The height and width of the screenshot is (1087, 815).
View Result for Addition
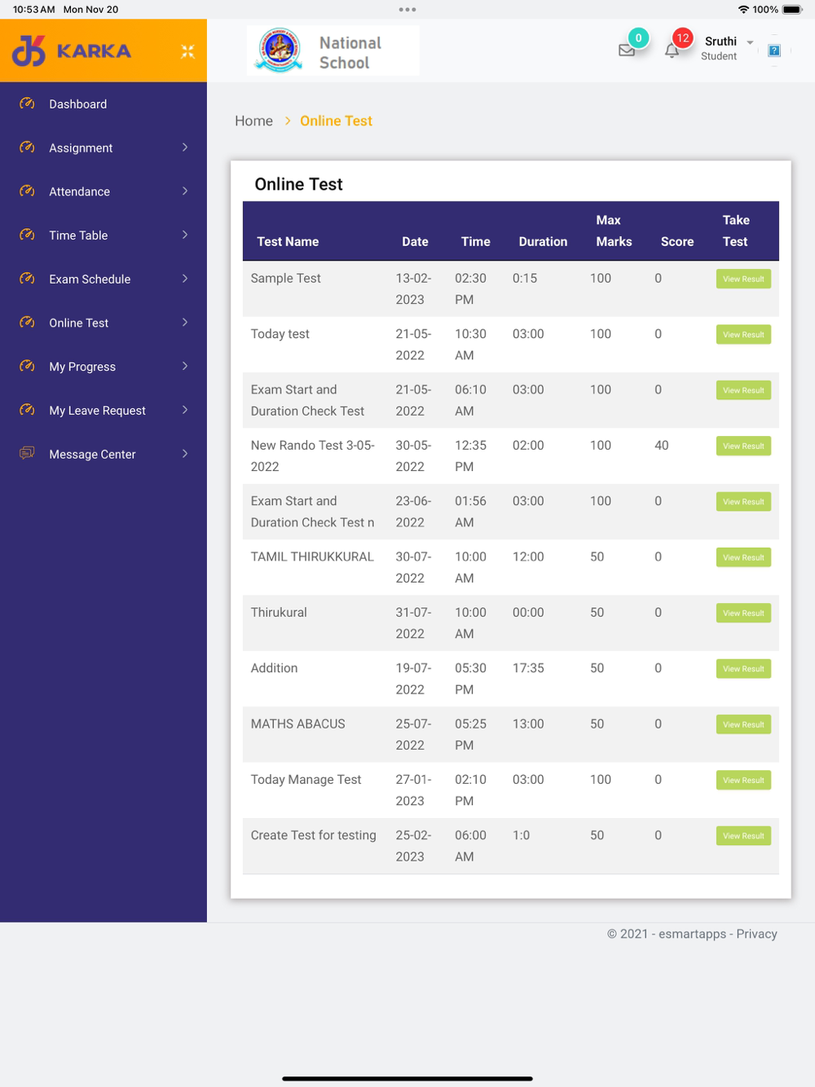pos(743,668)
